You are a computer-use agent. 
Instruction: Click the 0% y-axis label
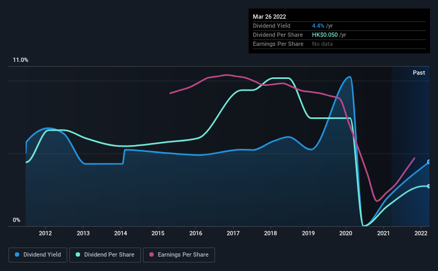pos(17,220)
